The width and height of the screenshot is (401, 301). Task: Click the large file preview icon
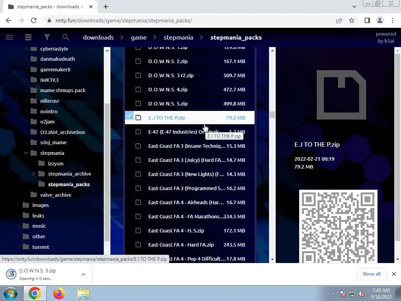341,95
